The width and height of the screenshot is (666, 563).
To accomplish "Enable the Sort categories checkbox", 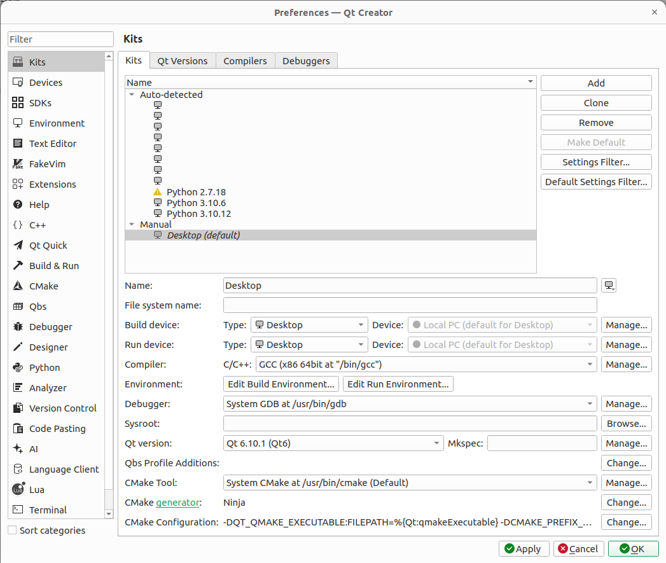I will [12, 531].
